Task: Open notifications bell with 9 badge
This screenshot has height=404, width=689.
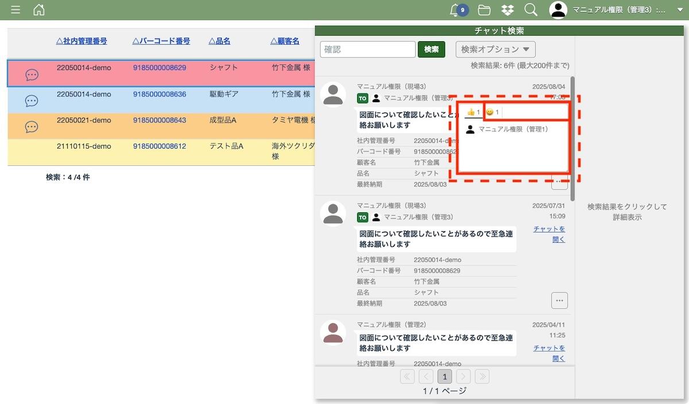Action: 456,10
